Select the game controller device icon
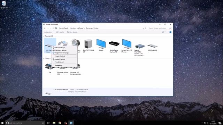Screen dimensions: 223x125 [x=63, y=43]
